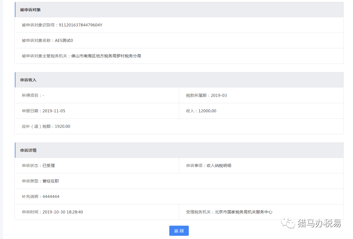Select tax authority 佛山市南海区地方税务局罗村税务分局
Image resolution: width=353 pixels, height=239 pixels.
tap(106, 56)
